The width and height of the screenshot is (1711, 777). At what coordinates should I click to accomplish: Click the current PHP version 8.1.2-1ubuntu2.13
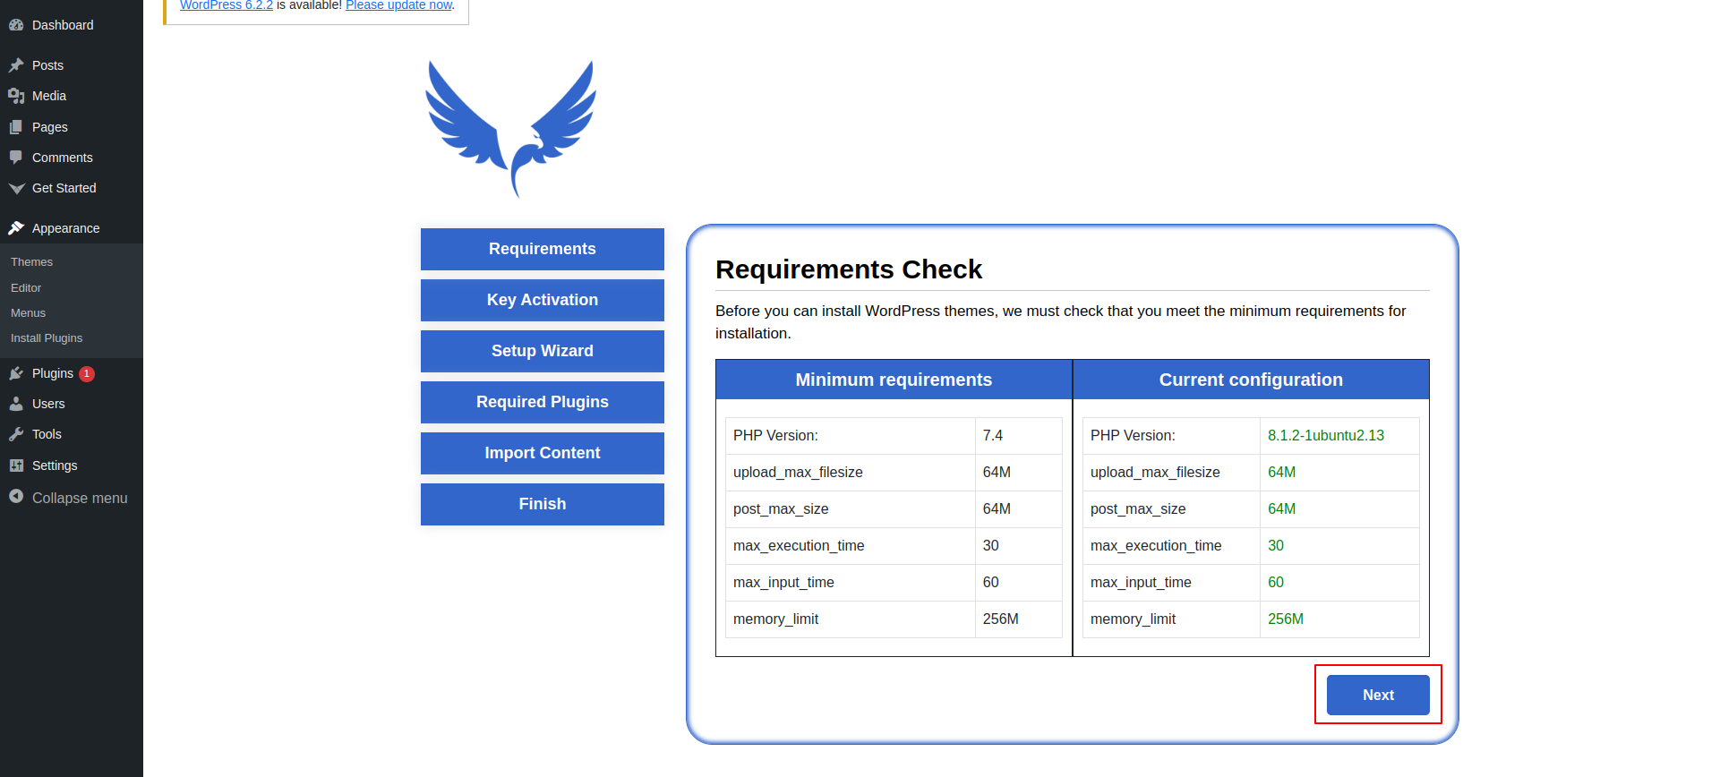[x=1326, y=436]
